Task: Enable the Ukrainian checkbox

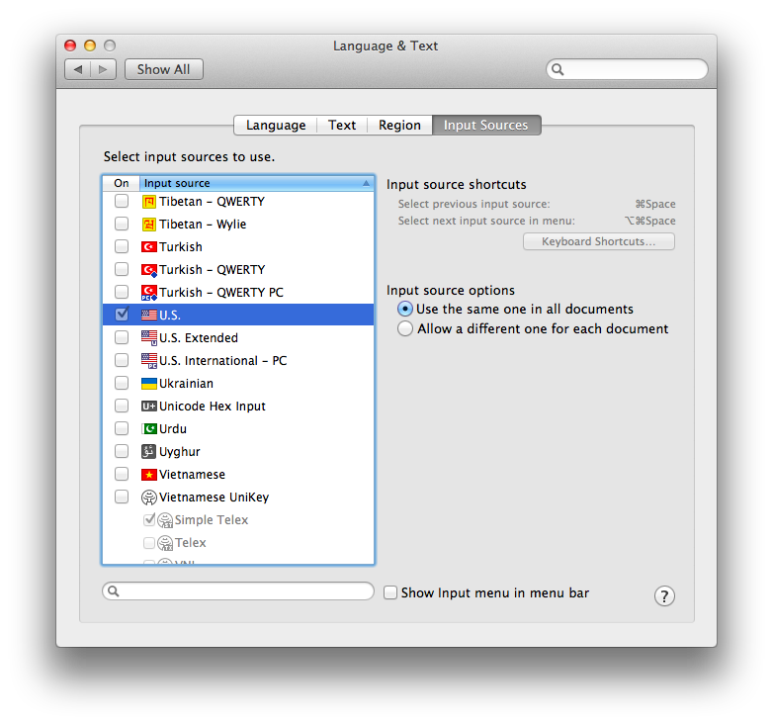Action: tap(122, 383)
